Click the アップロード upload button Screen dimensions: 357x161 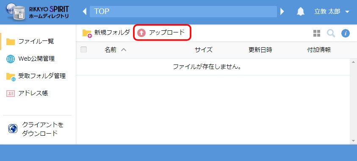click(162, 32)
